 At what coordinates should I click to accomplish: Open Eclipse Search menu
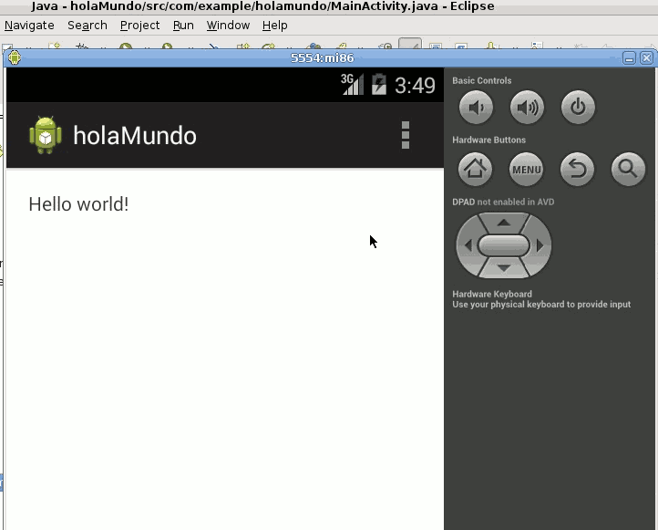click(87, 26)
